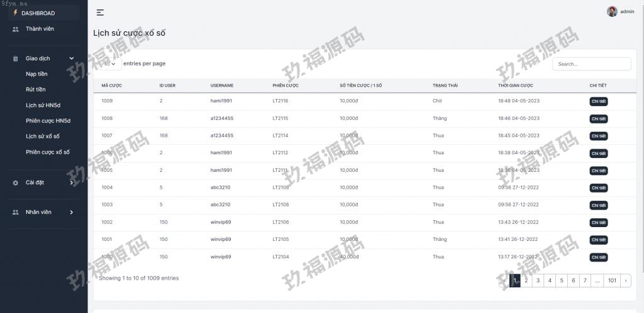Click Chi tiết button for bet 1009
This screenshot has width=644, height=313.
[598, 102]
